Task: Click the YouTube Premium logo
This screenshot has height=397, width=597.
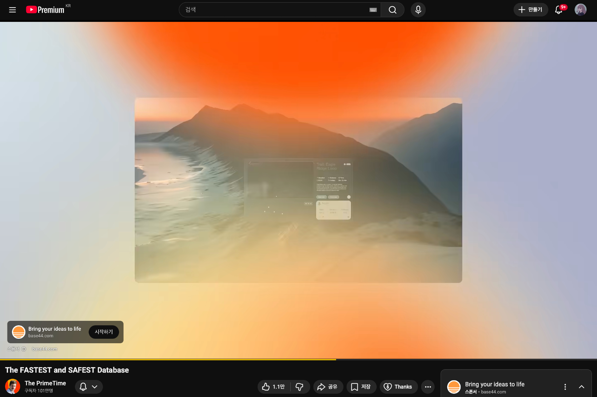Action: [x=45, y=10]
